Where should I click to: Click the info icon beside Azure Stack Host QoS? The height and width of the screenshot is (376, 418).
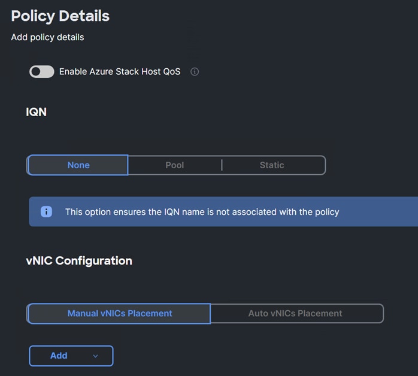tap(195, 72)
